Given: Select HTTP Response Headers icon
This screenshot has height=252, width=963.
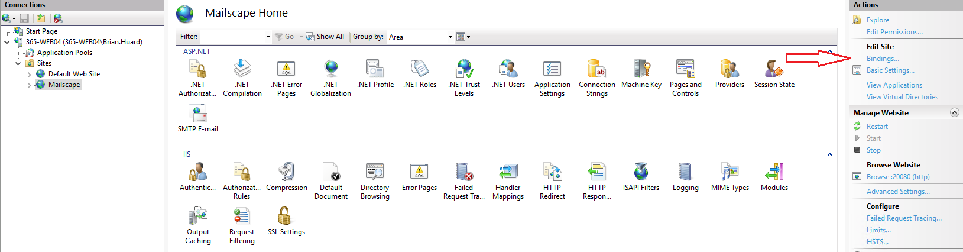Looking at the screenshot, I should [597, 180].
